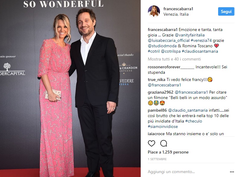Visit commenter rossoneroforever profile

[x=171, y=67]
